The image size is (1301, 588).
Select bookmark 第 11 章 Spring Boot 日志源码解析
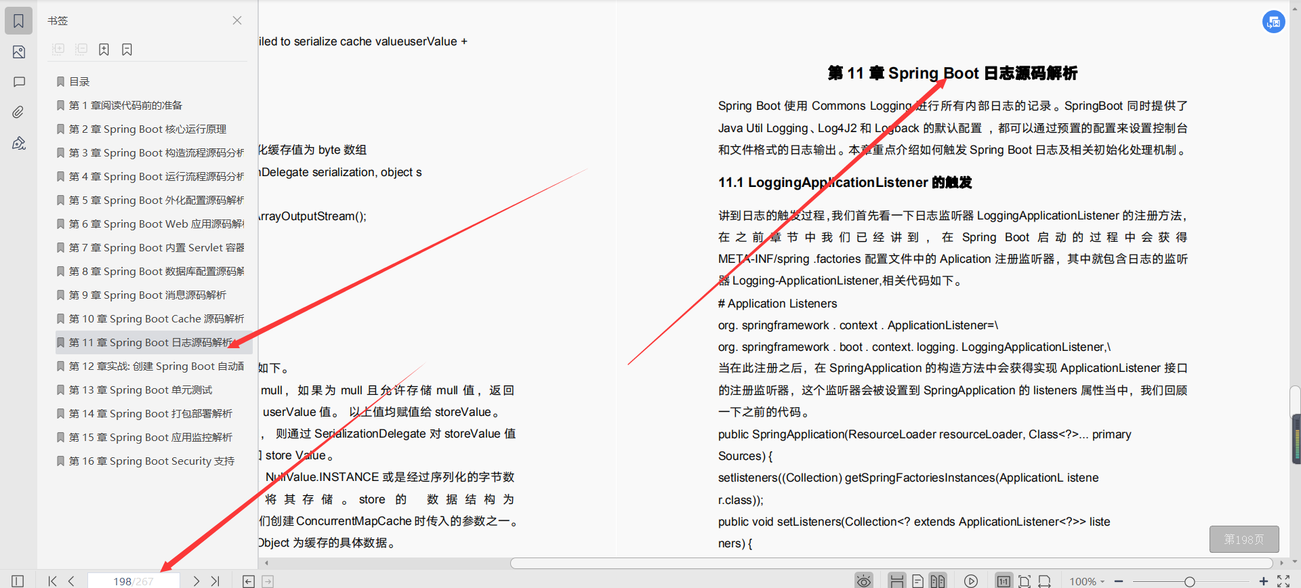pyautogui.click(x=153, y=342)
